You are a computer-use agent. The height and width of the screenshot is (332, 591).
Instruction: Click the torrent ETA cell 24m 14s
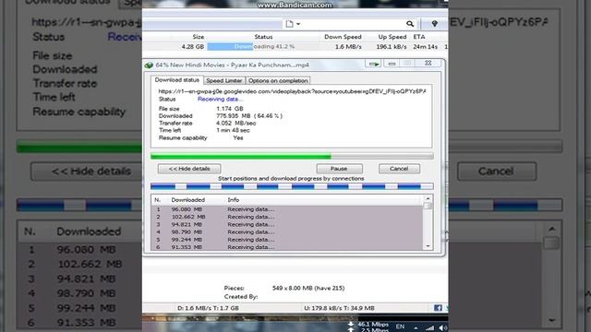pos(425,47)
